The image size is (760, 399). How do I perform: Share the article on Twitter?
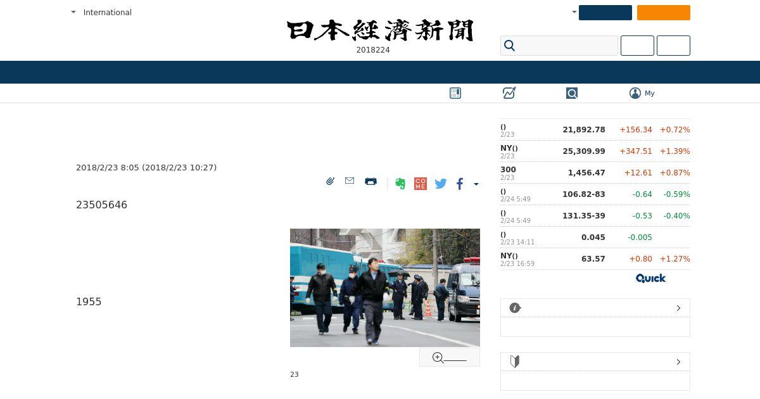pyautogui.click(x=441, y=184)
